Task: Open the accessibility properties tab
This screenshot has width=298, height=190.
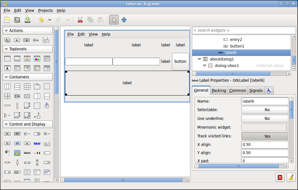Action: tap(269, 90)
